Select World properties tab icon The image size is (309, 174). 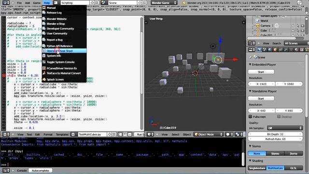270,50
